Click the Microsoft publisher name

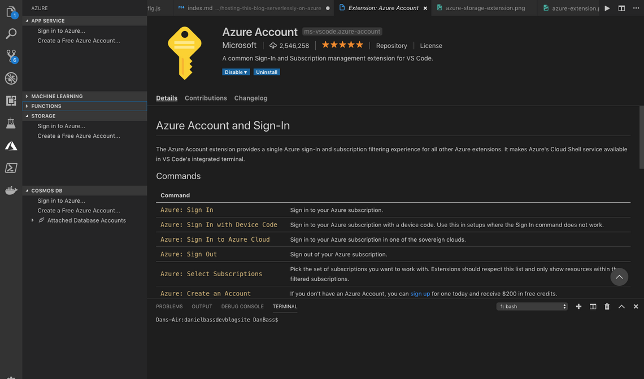[239, 46]
